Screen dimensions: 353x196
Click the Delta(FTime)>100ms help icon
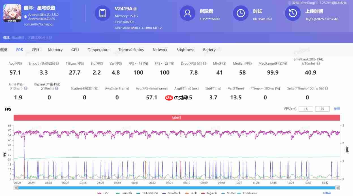coord(326,88)
